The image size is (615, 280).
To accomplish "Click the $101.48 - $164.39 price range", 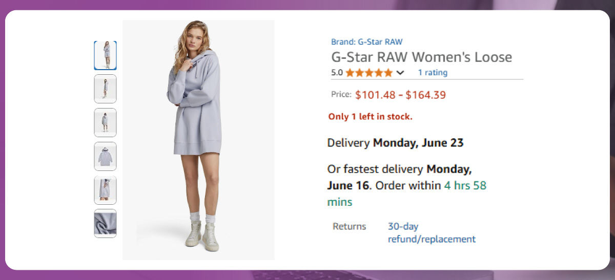I will pyautogui.click(x=400, y=95).
